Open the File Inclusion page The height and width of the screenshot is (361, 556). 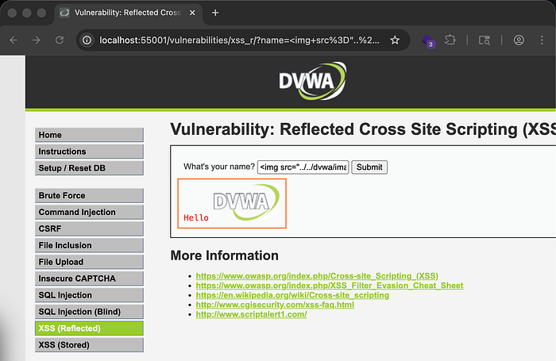tap(89, 245)
